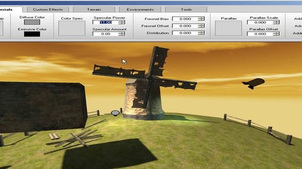Viewport: 302px width, 169px height.
Task: Focus the Specular Amount field
Action: (106, 34)
